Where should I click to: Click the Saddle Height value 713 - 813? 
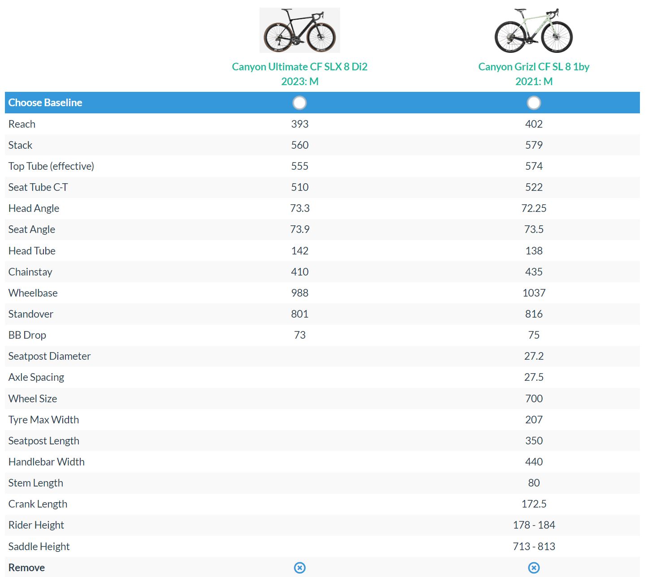534,547
